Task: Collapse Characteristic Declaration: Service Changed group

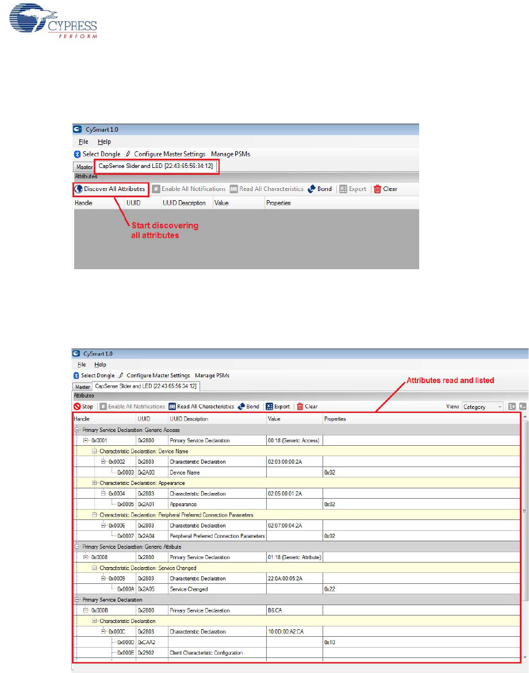Action: pyautogui.click(x=94, y=568)
